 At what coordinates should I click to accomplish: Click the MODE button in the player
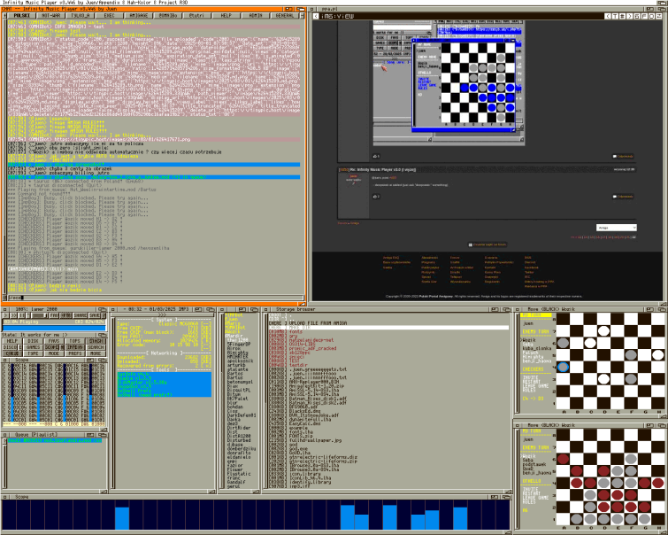54,353
